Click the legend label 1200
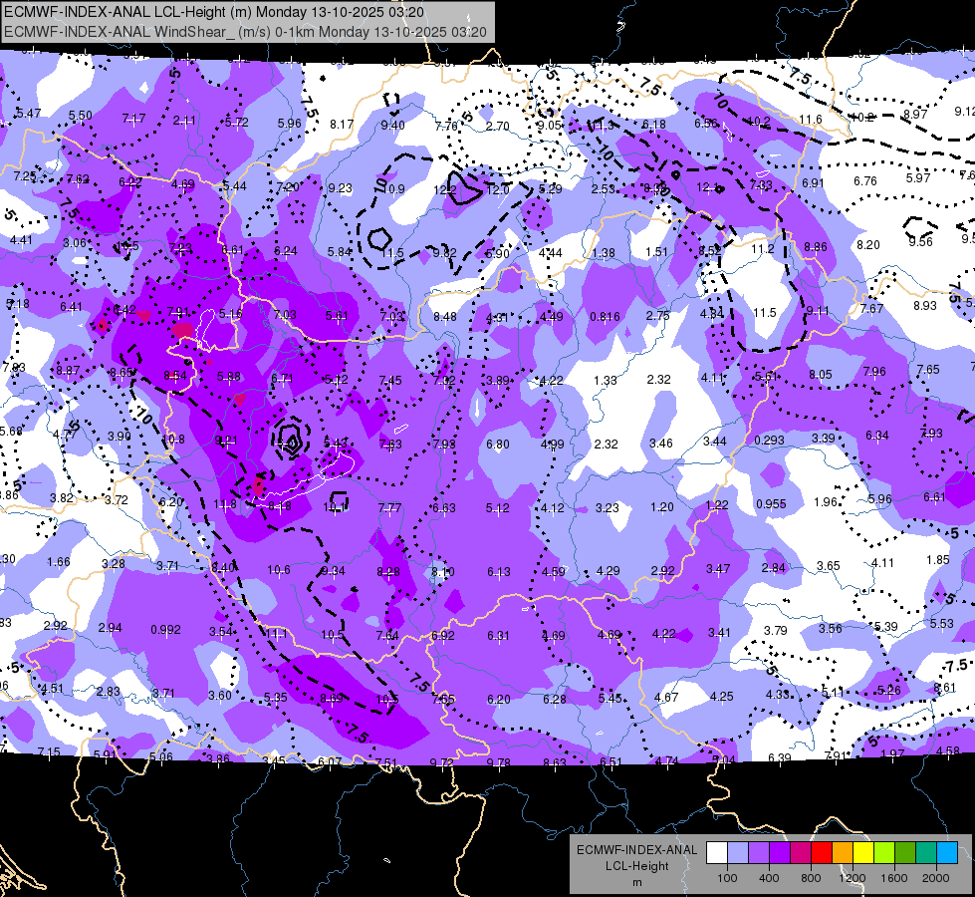The image size is (975, 897). pos(852,878)
